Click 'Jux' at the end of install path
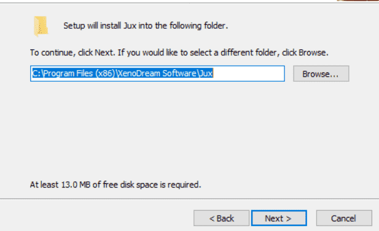 206,73
